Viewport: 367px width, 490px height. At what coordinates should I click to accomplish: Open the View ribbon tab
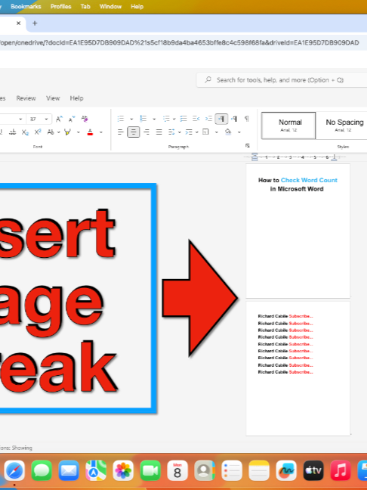tap(53, 98)
